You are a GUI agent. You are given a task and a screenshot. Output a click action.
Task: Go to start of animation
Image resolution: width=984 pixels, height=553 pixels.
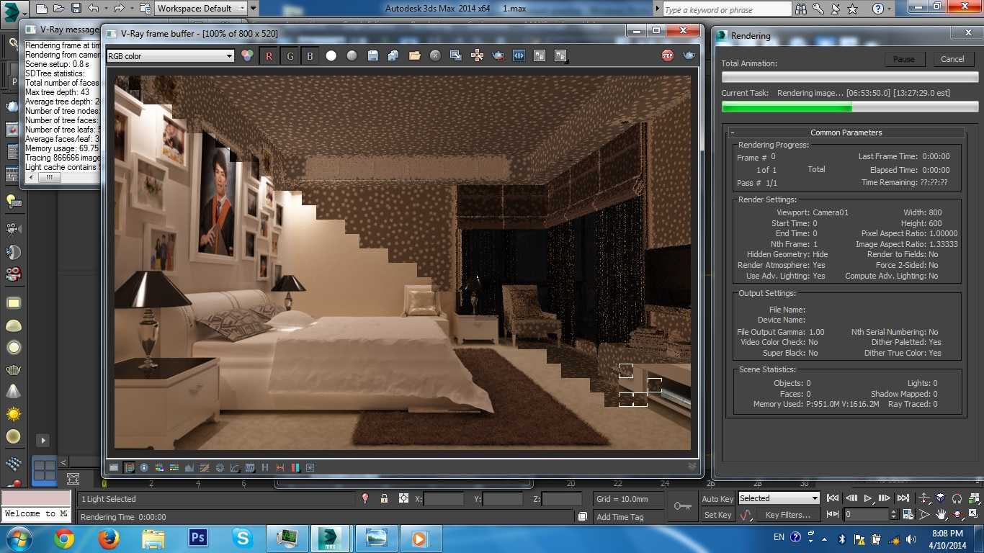833,498
